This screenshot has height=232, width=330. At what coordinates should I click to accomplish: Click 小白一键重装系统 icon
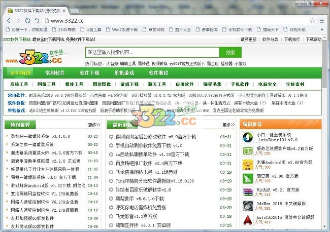248,137
